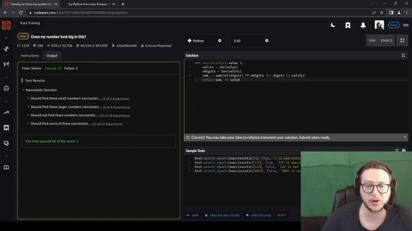Reload the browser page
The width and height of the screenshot is (412, 231).
[x=21, y=13]
